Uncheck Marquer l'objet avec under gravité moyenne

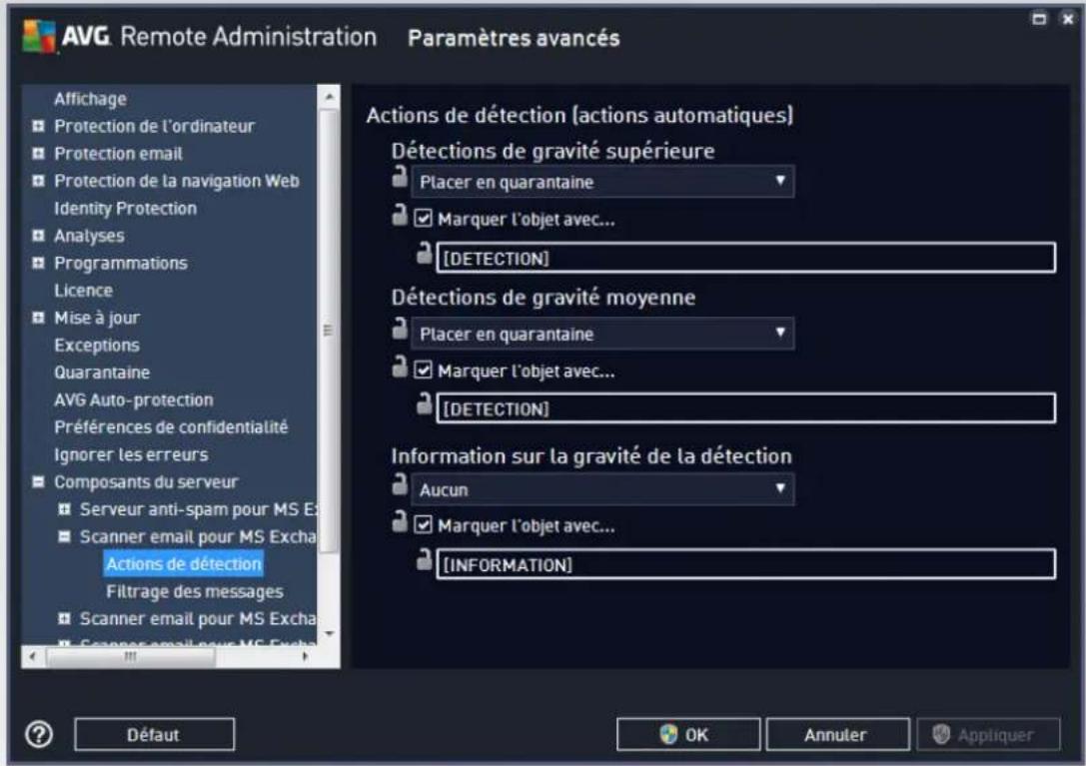[x=424, y=371]
